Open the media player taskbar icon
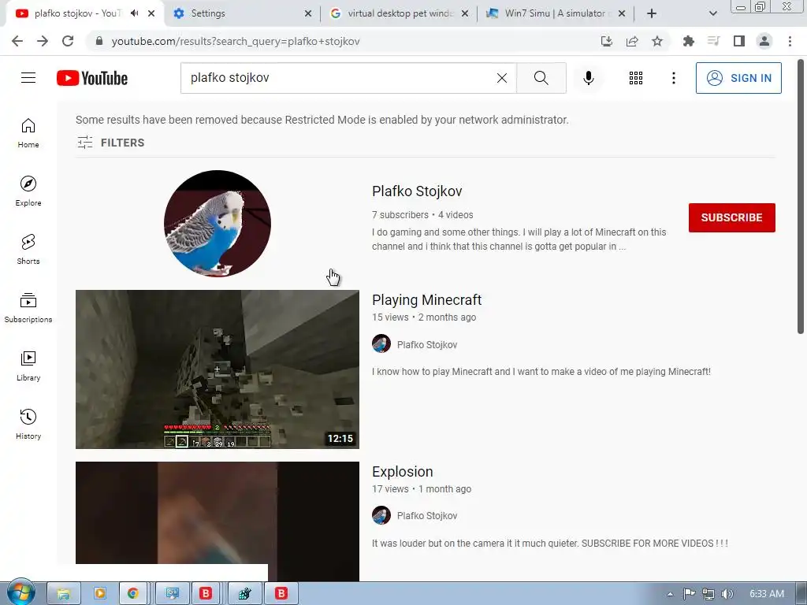The width and height of the screenshot is (807, 605). (99, 594)
